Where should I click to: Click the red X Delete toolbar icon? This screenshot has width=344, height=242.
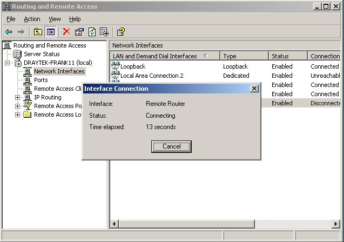[x=66, y=32]
